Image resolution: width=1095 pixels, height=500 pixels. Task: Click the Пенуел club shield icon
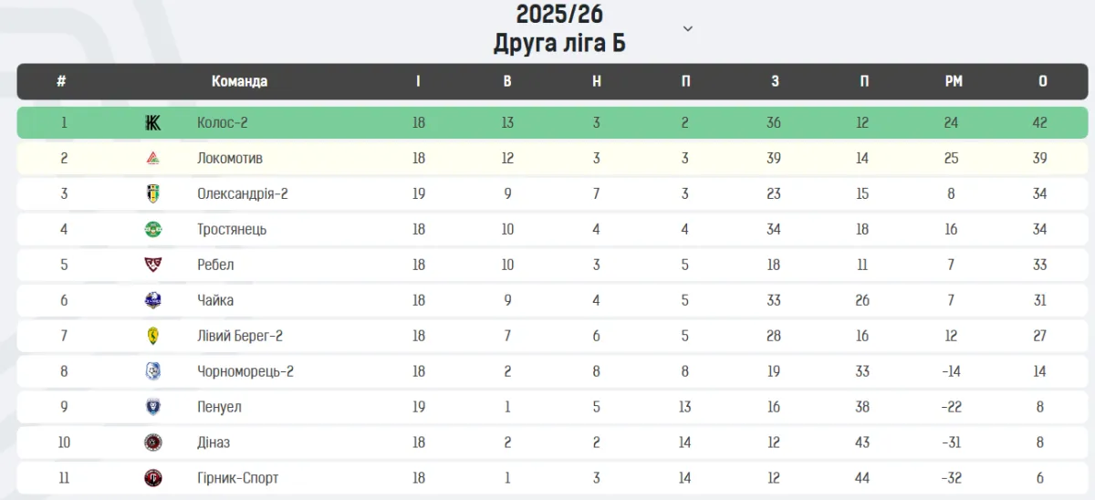(153, 407)
